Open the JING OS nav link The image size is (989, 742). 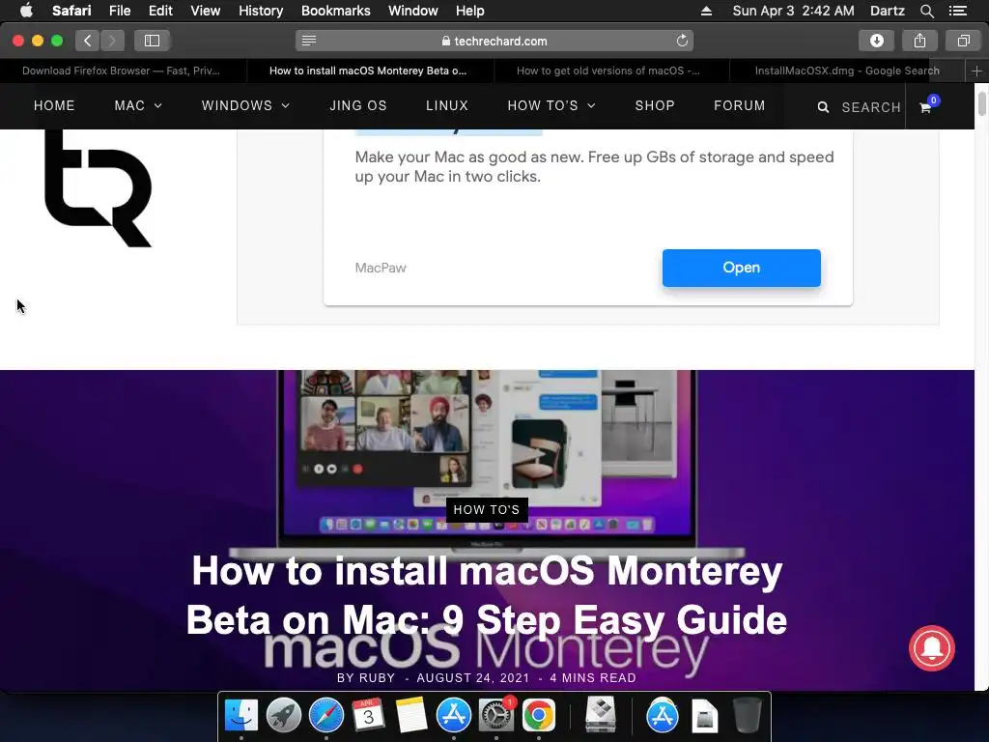pyautogui.click(x=357, y=106)
